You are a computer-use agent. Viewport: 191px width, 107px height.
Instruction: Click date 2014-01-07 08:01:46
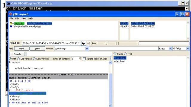(143, 23)
